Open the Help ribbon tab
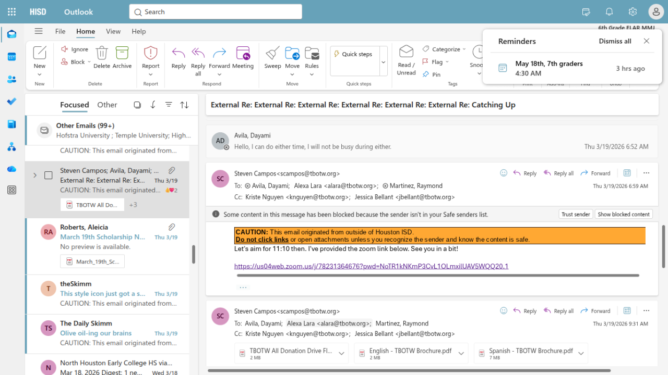668x375 pixels. pyautogui.click(x=139, y=31)
